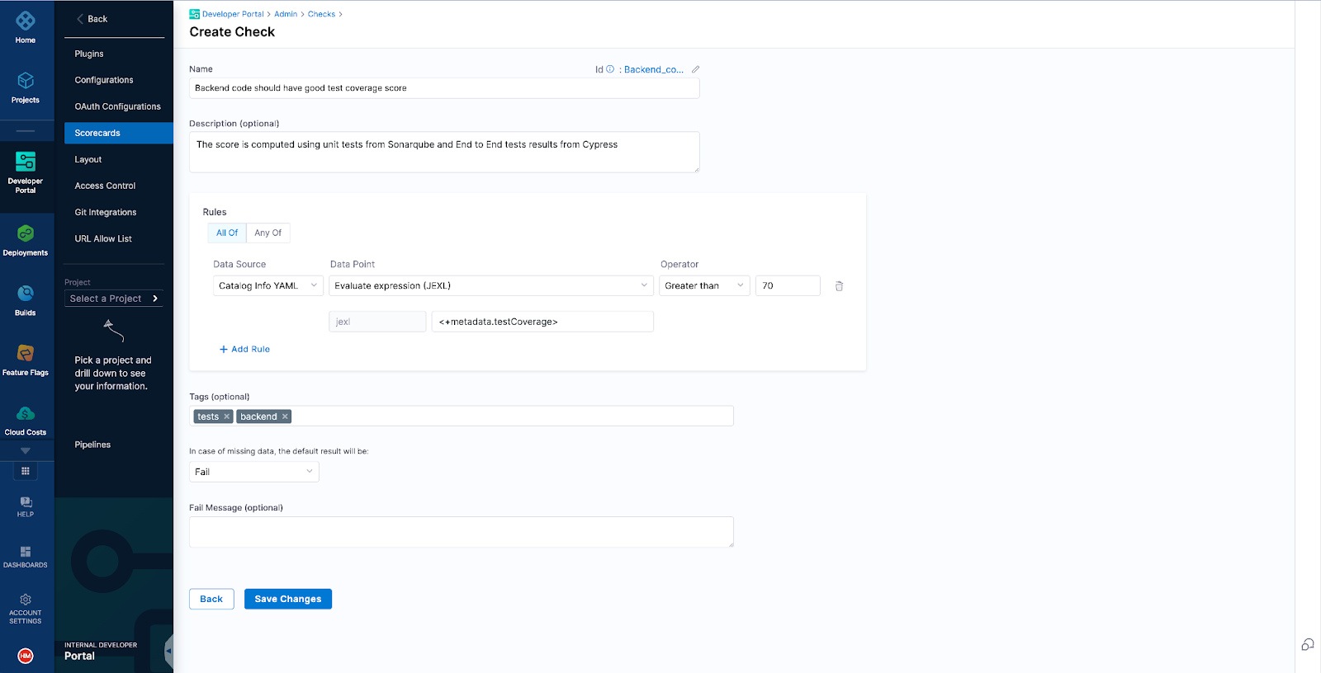Collapse the sidebar using edge handle
Image resolution: width=1321 pixels, height=673 pixels.
tap(168, 651)
